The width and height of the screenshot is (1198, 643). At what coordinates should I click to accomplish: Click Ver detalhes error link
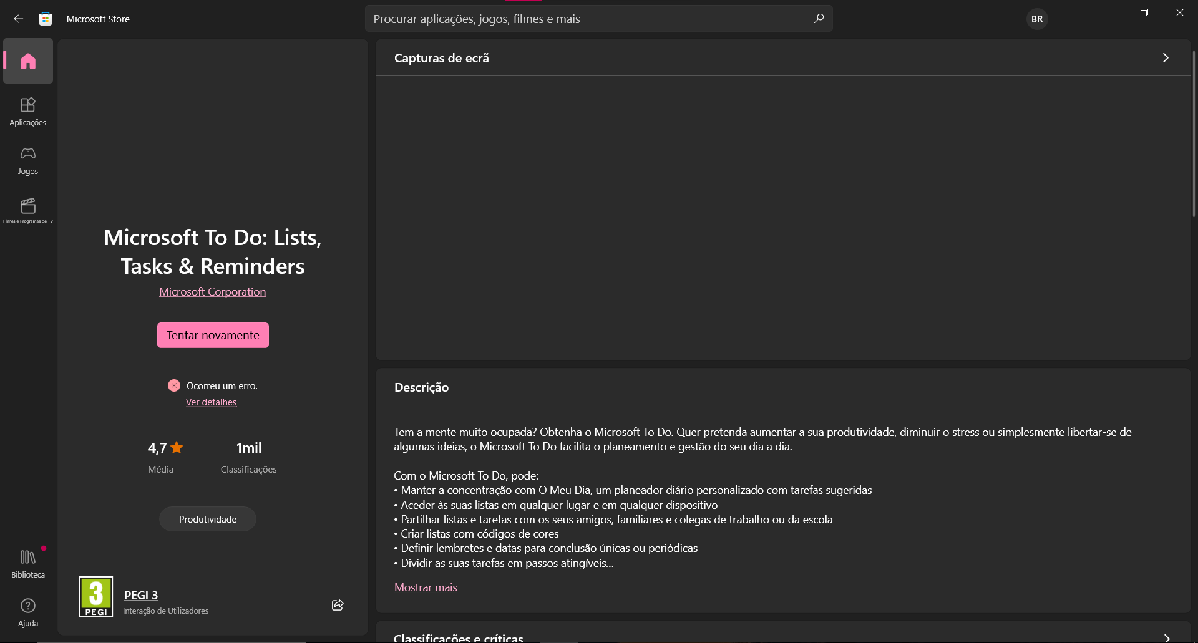coord(211,402)
